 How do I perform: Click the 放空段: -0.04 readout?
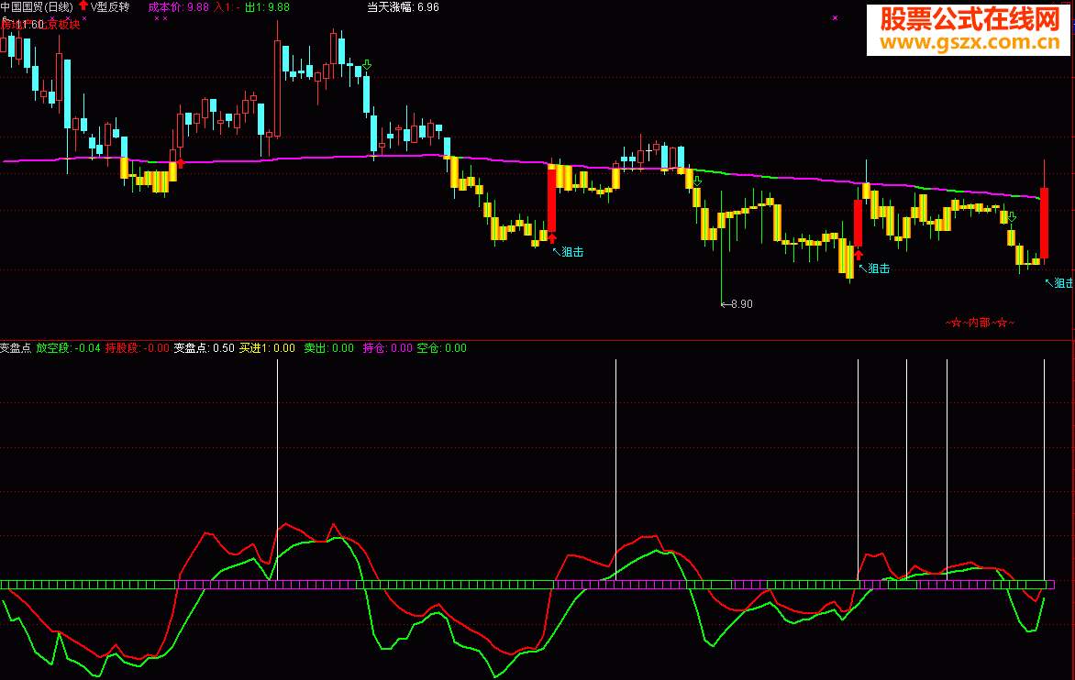point(68,348)
